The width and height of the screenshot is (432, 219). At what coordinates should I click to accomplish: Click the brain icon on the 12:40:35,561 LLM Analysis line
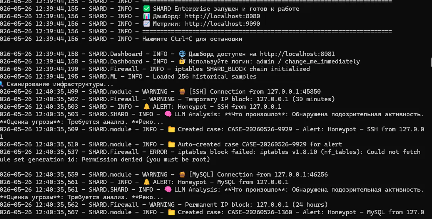pyautogui.click(x=168, y=190)
